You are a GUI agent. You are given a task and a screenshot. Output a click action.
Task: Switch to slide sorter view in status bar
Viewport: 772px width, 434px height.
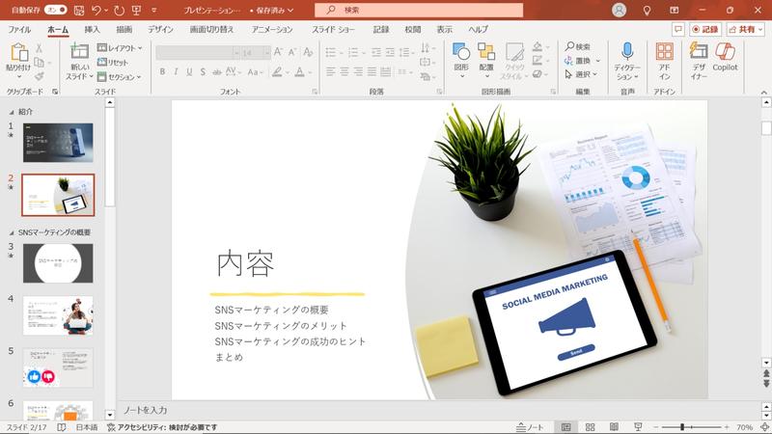pyautogui.click(x=590, y=426)
